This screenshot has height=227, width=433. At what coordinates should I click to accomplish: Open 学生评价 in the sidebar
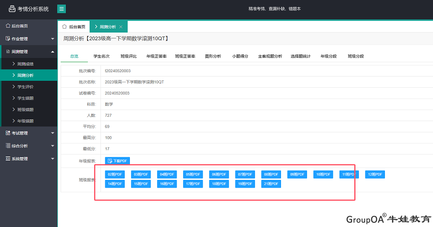[x=29, y=86]
